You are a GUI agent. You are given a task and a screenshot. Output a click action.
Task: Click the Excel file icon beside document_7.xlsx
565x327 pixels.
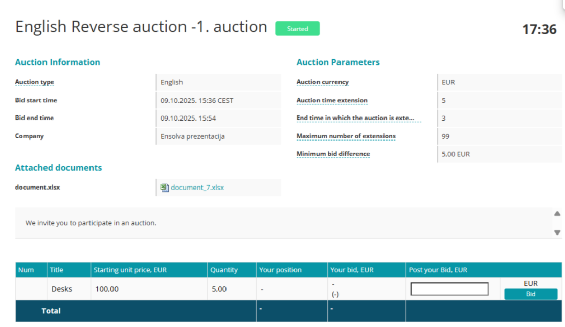(165, 188)
